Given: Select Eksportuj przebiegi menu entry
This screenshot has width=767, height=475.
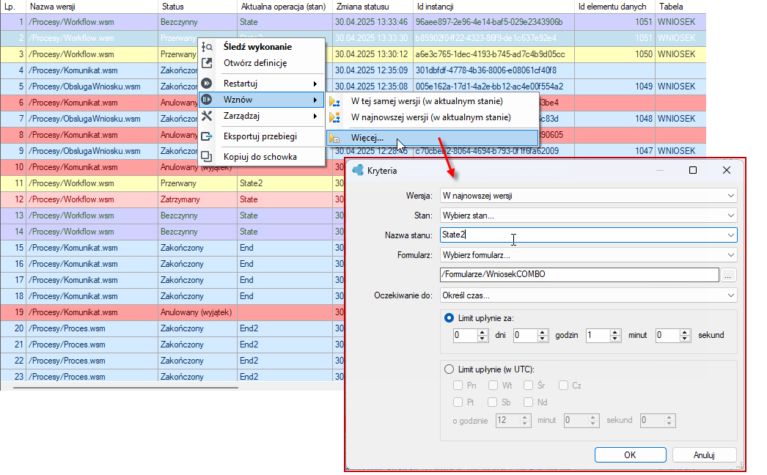Looking at the screenshot, I should pos(261,136).
